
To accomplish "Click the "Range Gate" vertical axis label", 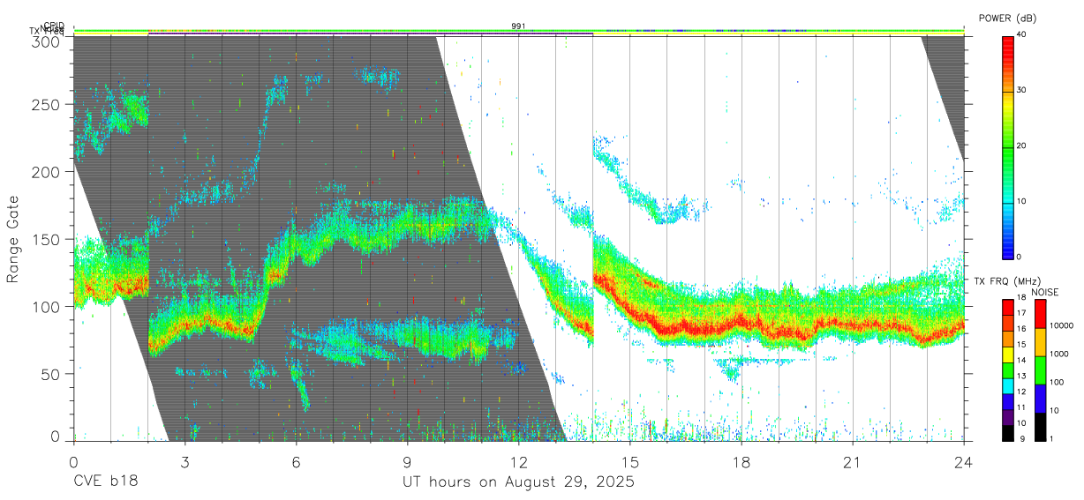I will (13, 240).
